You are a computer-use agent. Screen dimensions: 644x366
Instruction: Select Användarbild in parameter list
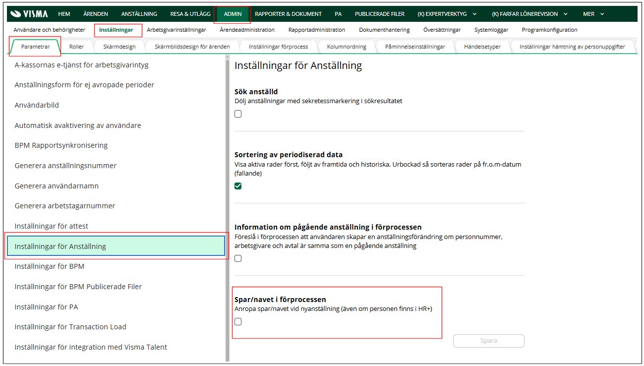pyautogui.click(x=37, y=105)
